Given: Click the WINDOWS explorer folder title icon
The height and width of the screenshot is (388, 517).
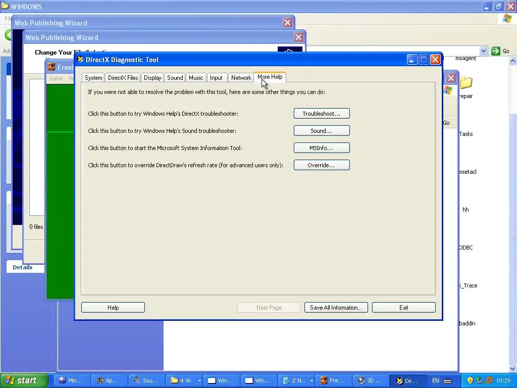Looking at the screenshot, I should click(5, 6).
